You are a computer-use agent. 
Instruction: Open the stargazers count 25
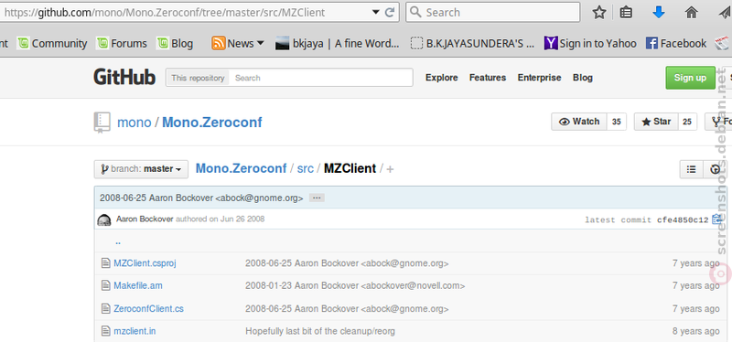687,122
